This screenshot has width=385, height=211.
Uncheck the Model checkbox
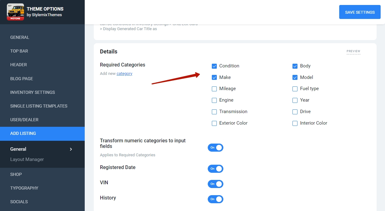295,77
